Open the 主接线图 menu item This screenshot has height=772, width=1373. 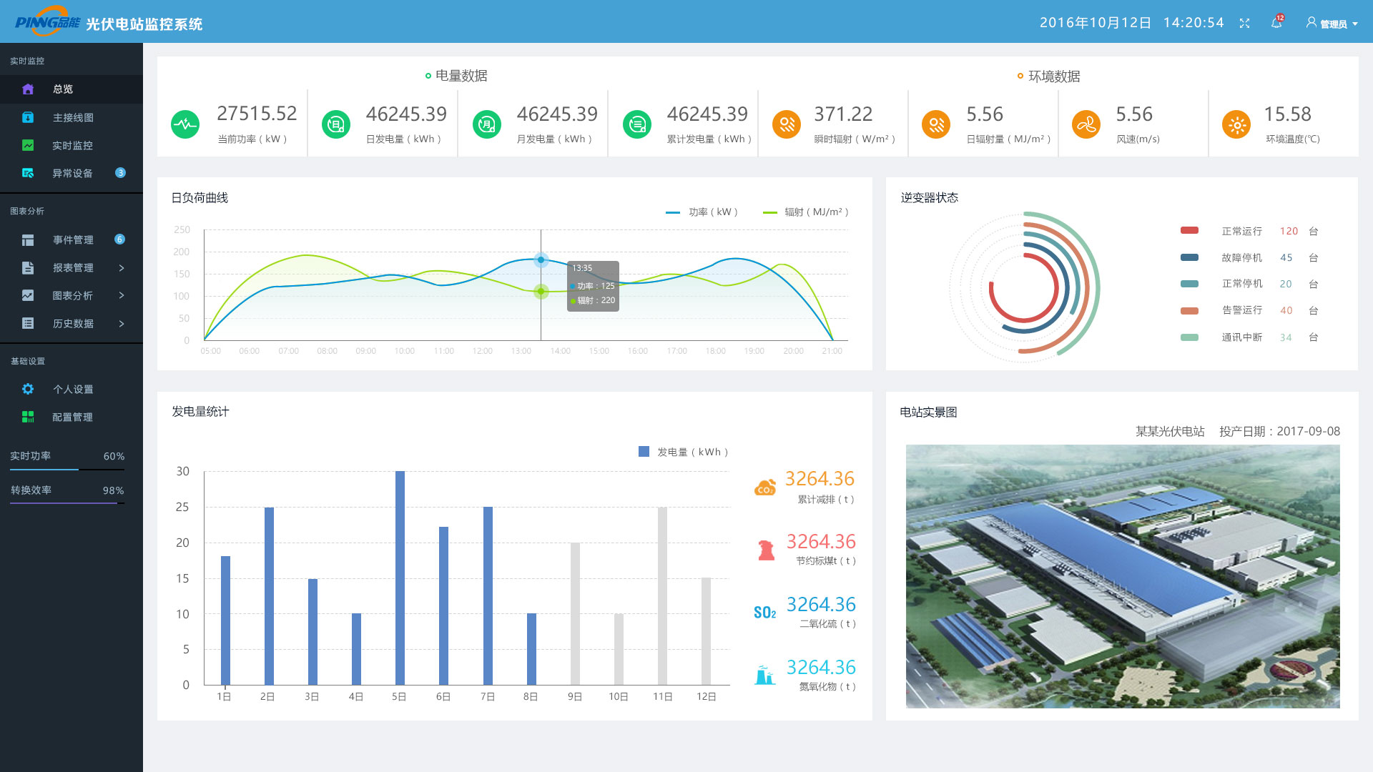click(x=72, y=117)
